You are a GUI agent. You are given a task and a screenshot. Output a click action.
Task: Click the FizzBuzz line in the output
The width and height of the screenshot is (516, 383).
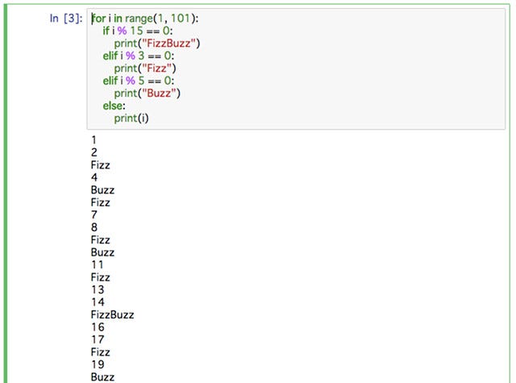(x=113, y=314)
